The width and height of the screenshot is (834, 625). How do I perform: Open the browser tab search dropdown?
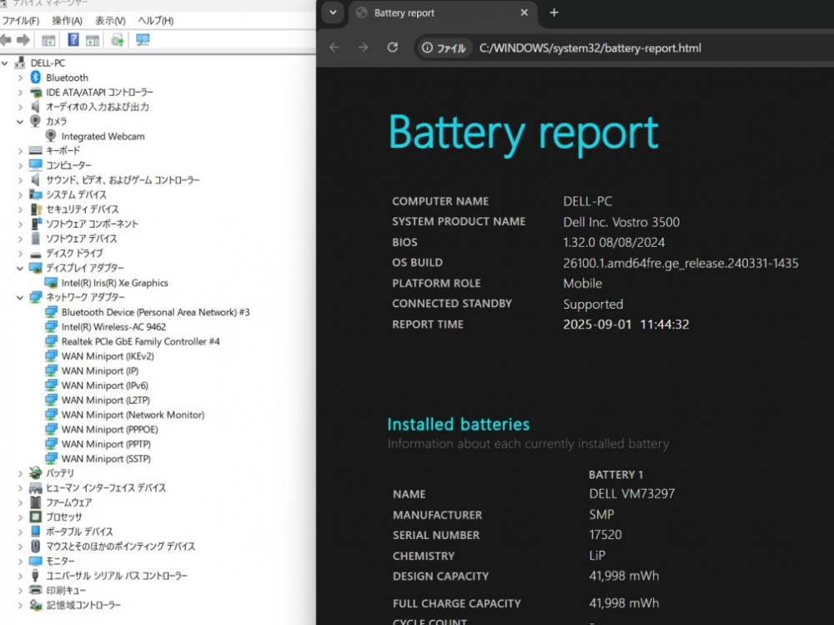coord(333,13)
